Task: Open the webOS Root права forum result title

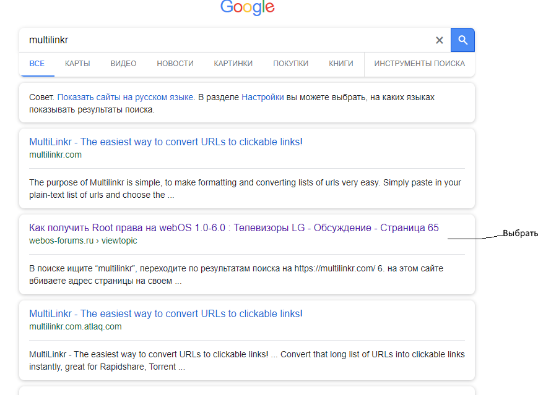Action: click(x=234, y=228)
